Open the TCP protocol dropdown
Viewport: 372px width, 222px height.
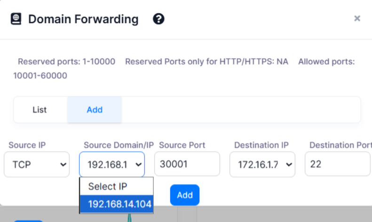click(37, 164)
